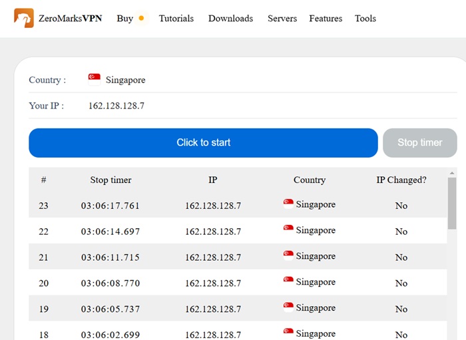
Task: Click the Stop timer column header
Action: point(111,180)
